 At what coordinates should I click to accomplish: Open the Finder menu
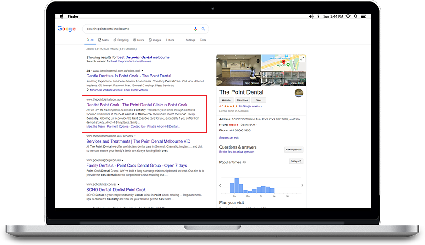pyautogui.click(x=73, y=17)
